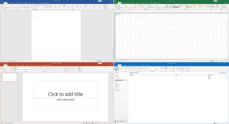Open Find & Select dropdown in Excel

click(x=225, y=6)
